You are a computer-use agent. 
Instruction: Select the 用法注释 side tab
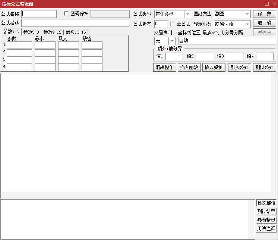coord(266,228)
